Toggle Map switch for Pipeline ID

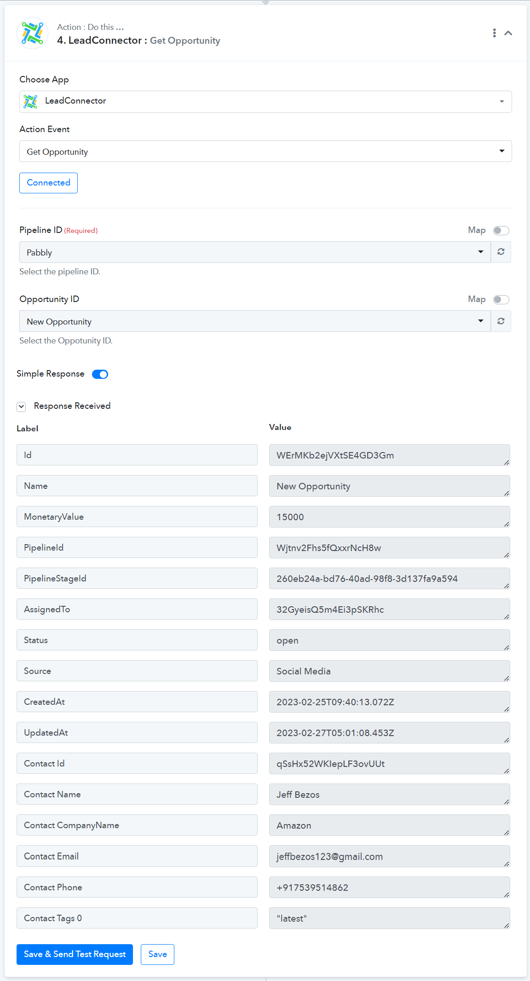(x=501, y=230)
